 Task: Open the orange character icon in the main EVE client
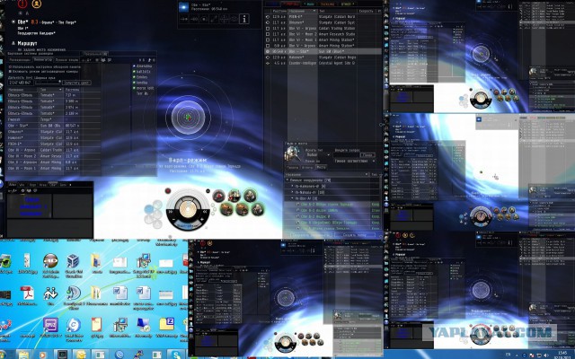coord(37,4)
